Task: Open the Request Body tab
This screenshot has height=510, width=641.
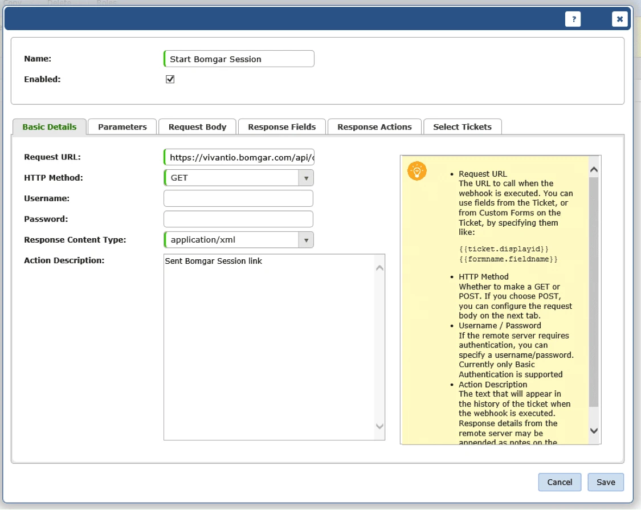Action: click(198, 127)
